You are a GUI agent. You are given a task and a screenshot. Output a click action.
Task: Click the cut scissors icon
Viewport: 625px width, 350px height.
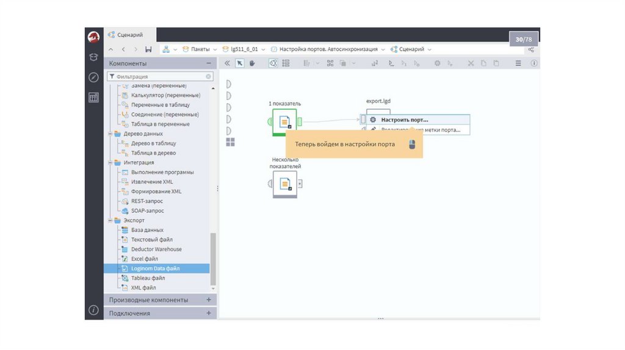coord(471,63)
